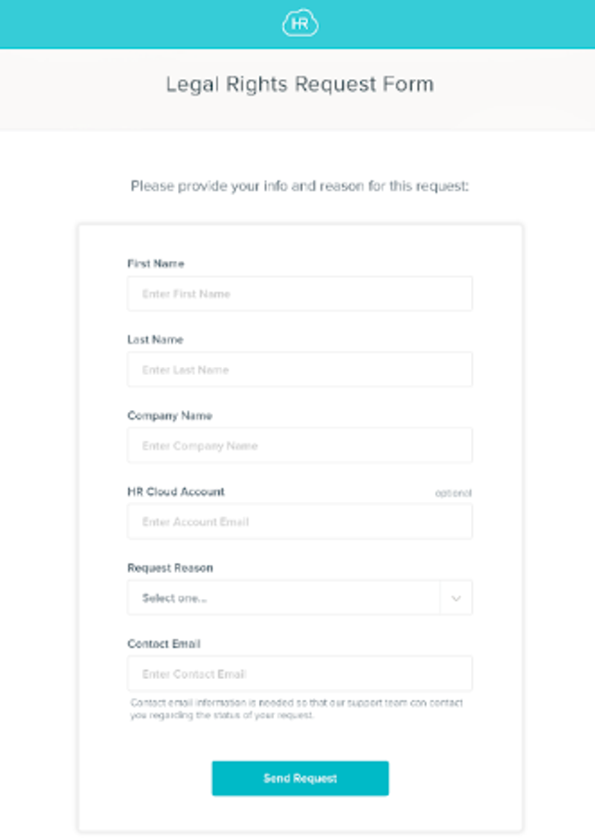Viewport: 595px width, 840px height.
Task: Focus the Enter First Name field
Action: point(300,293)
